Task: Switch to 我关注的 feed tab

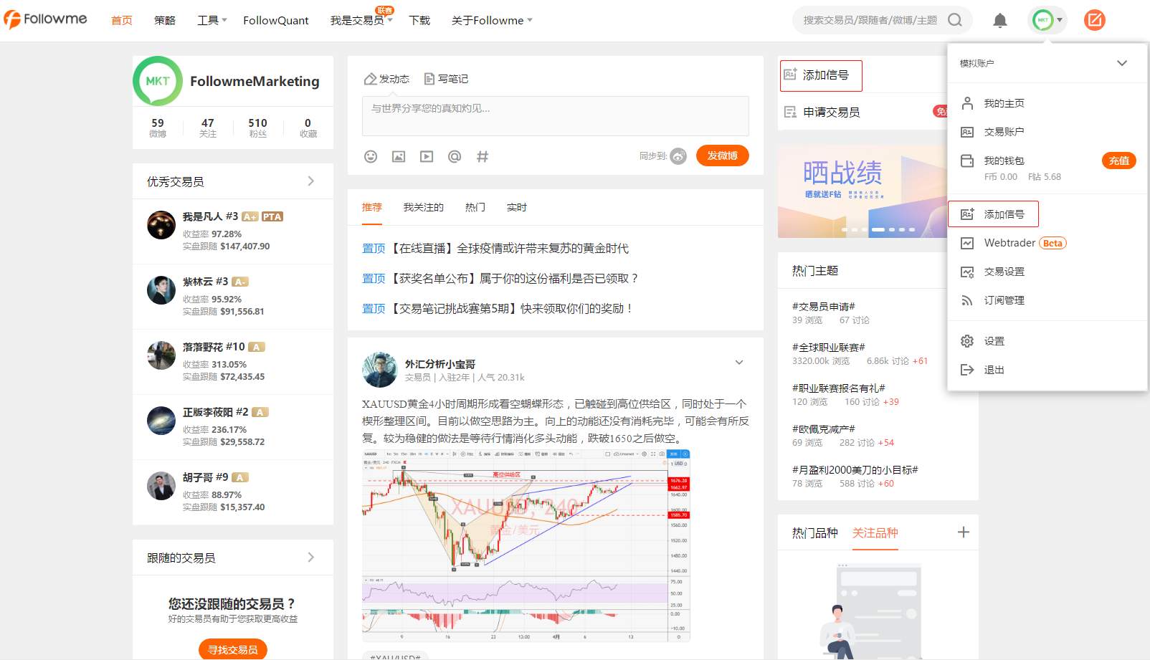Action: click(424, 207)
